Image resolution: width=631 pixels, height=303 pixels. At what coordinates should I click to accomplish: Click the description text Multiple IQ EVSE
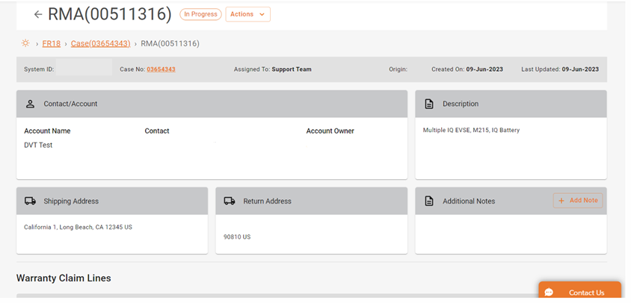coord(471,130)
